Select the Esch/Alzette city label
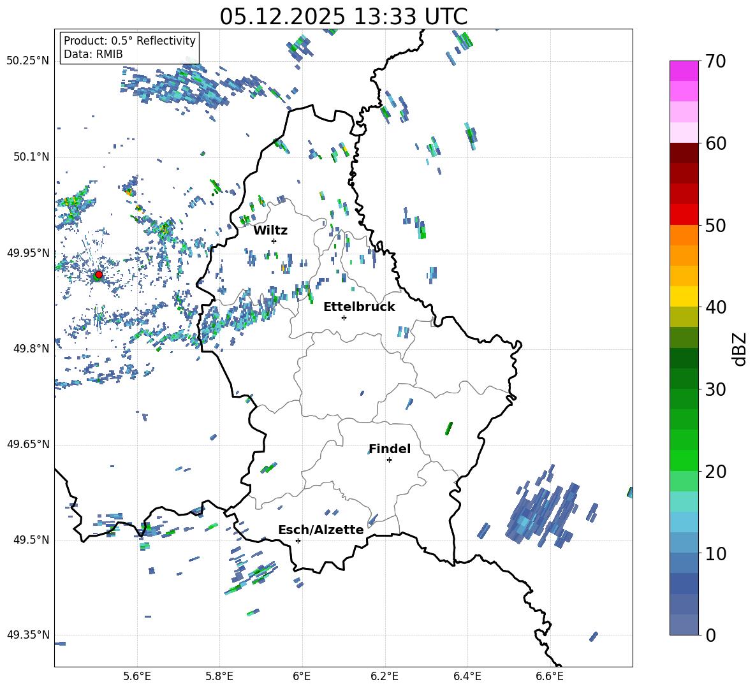Viewport: 755px width, 689px height. coord(321,530)
